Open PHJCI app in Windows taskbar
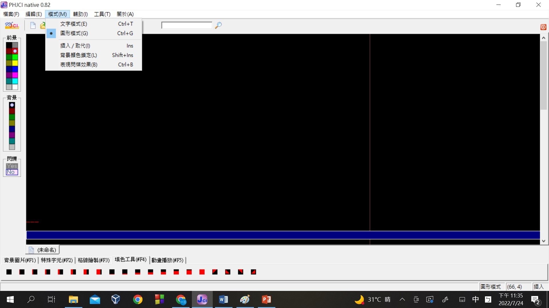This screenshot has width=549, height=308. pos(202,299)
